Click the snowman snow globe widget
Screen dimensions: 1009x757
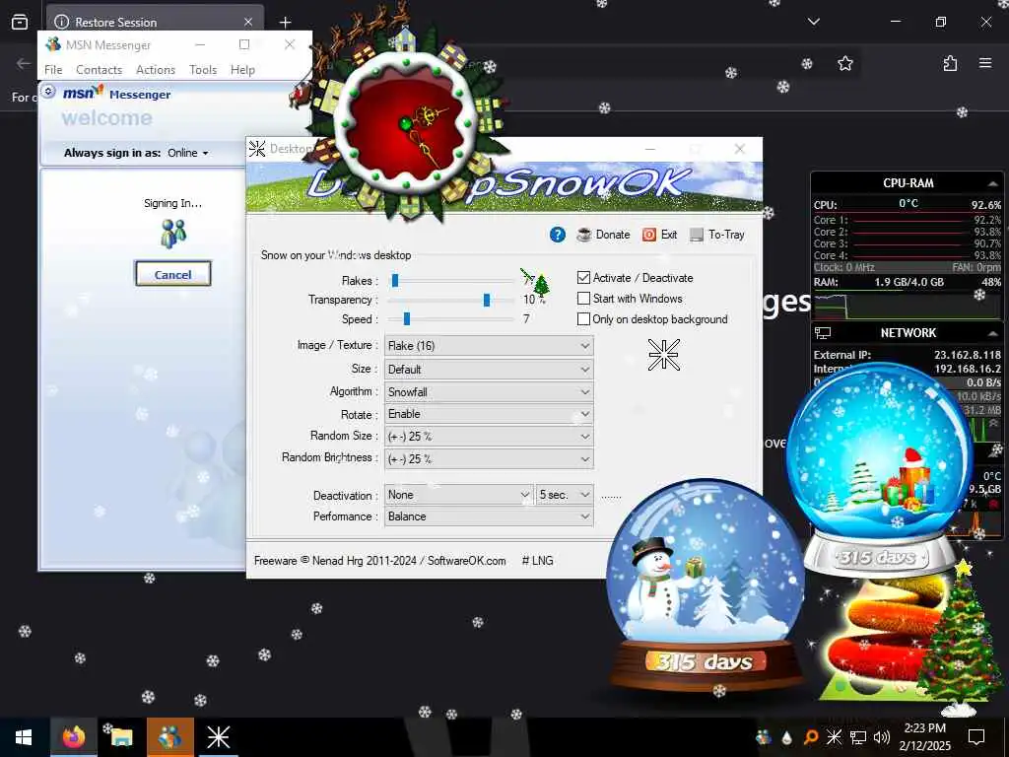coord(704,585)
